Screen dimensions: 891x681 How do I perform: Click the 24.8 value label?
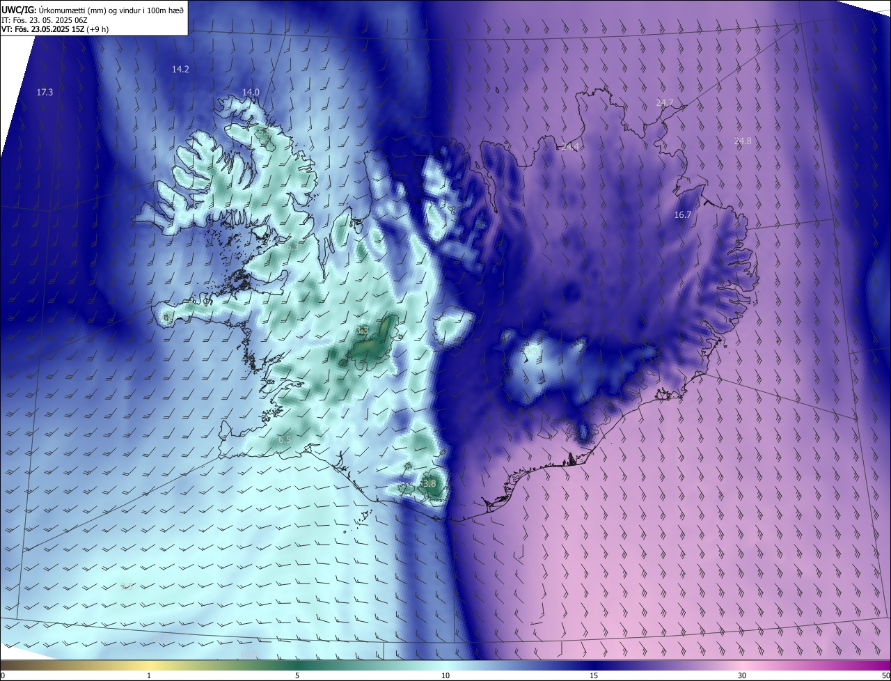point(743,141)
